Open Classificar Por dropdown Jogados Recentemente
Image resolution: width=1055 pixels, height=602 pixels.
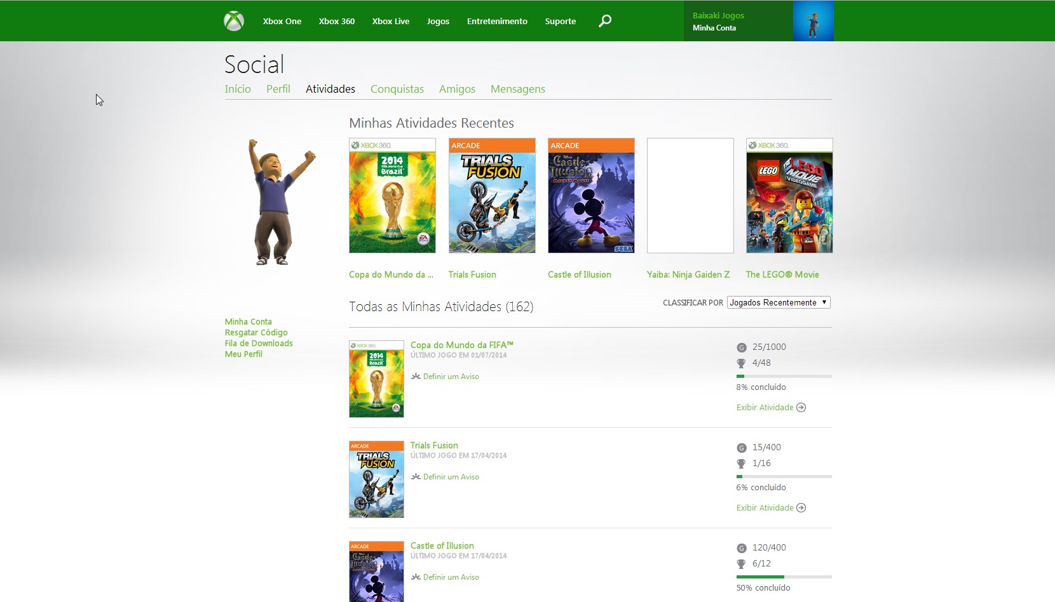(779, 302)
